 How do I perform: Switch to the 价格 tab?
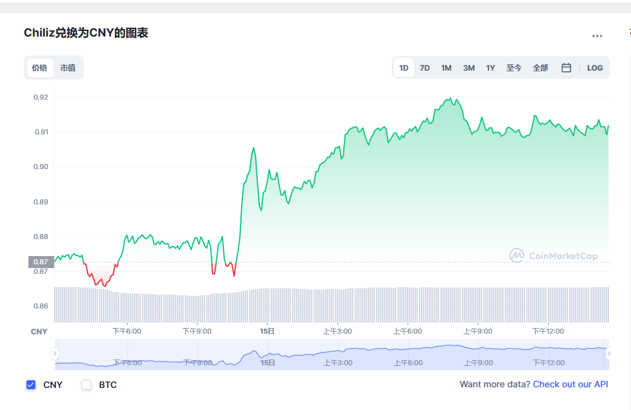point(40,67)
